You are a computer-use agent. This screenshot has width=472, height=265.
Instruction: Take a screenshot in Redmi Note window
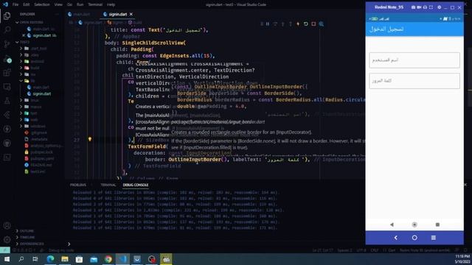(x=413, y=7)
